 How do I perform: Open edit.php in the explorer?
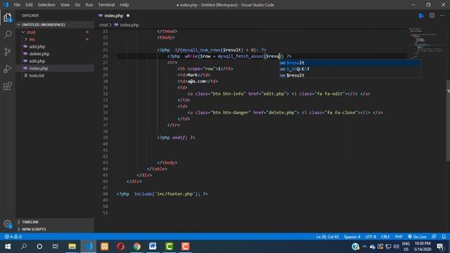coord(37,61)
